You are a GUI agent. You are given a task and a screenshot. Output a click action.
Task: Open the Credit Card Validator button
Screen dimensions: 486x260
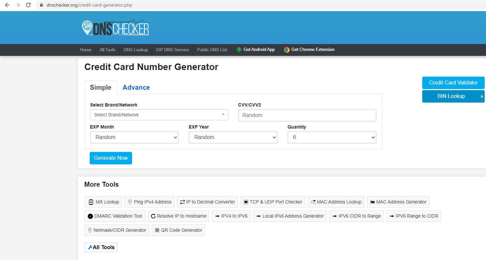(x=453, y=83)
